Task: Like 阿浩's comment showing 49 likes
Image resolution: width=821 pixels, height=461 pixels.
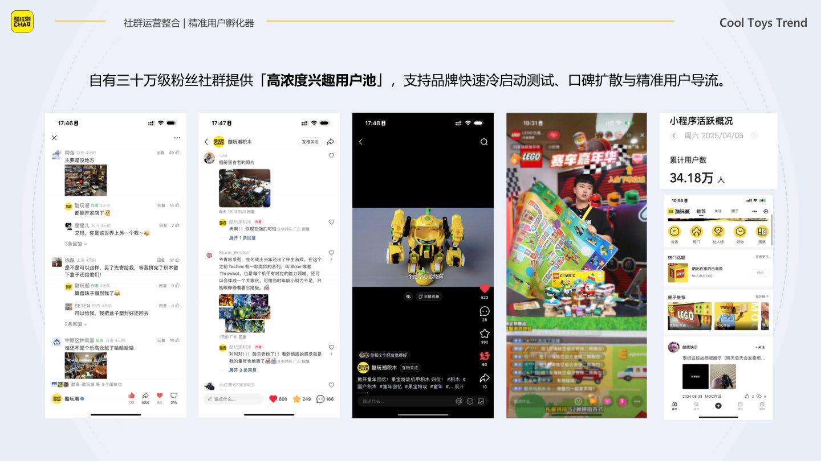Action: (178, 153)
